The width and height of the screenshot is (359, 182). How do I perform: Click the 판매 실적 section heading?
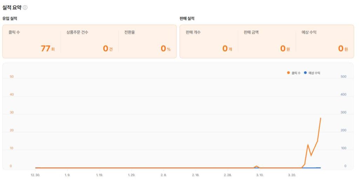coord(187,18)
